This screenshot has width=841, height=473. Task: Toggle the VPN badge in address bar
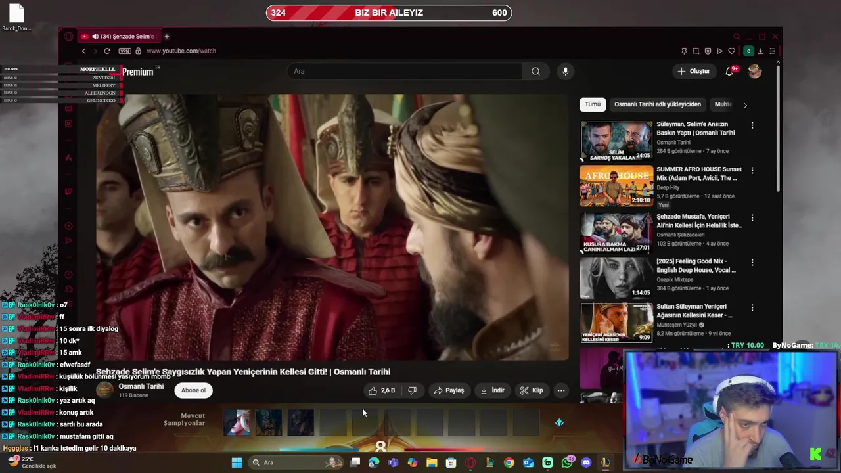tap(125, 51)
